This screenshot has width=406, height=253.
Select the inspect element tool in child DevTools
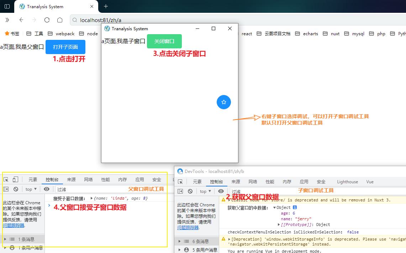coord(180,181)
